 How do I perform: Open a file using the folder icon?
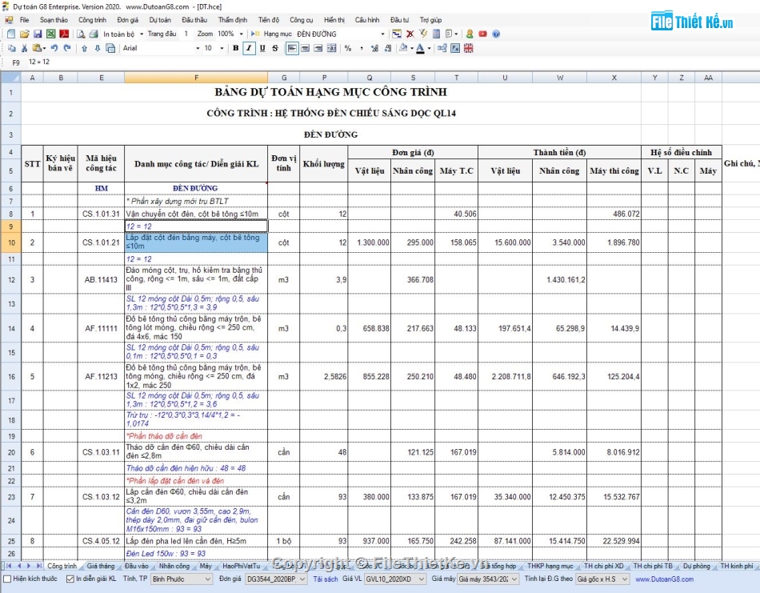pos(24,34)
